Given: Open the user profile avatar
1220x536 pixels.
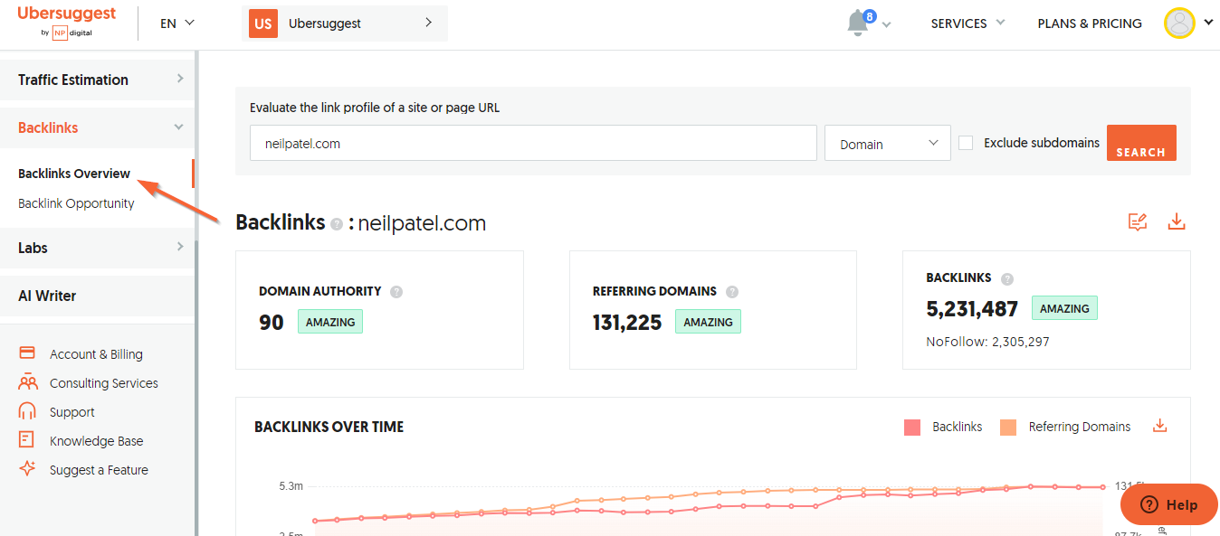Looking at the screenshot, I should [1179, 24].
